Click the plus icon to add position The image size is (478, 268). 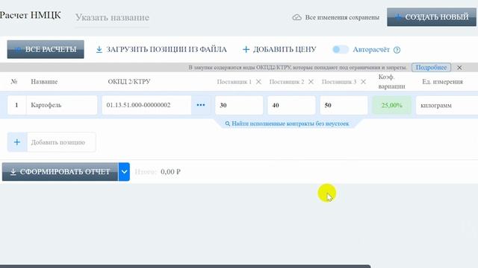coord(17,142)
